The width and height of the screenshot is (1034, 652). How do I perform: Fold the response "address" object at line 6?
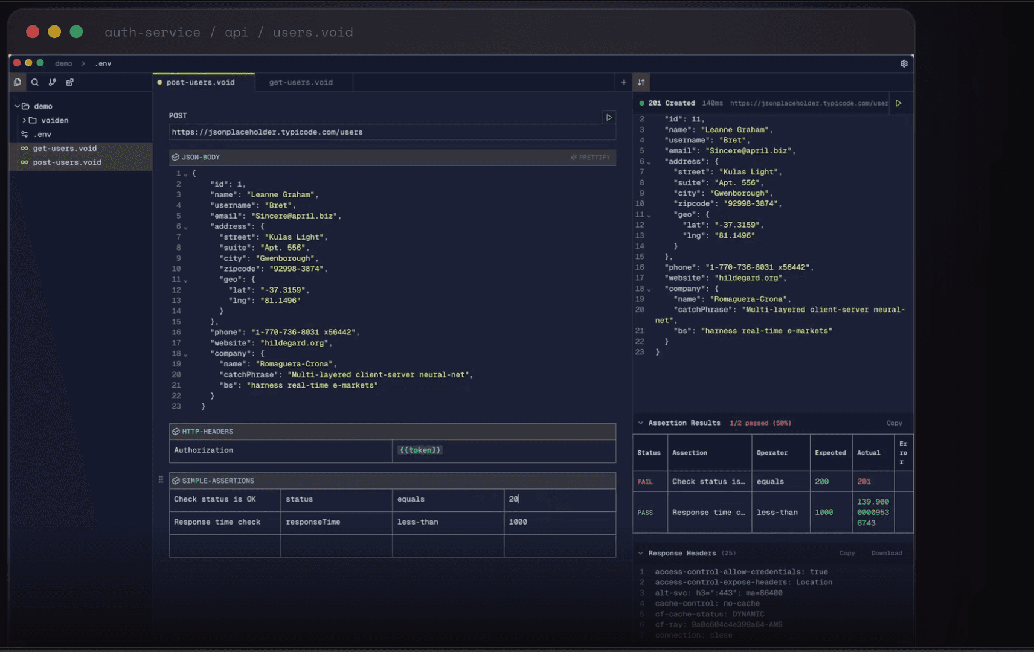649,163
